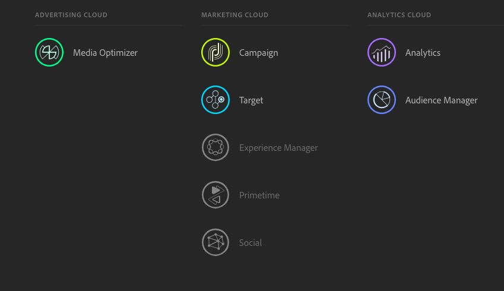Click the Analytics label
Screen dimensions: 504x291
coord(423,53)
